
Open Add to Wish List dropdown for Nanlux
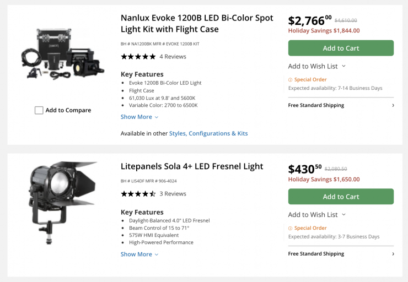pos(317,66)
